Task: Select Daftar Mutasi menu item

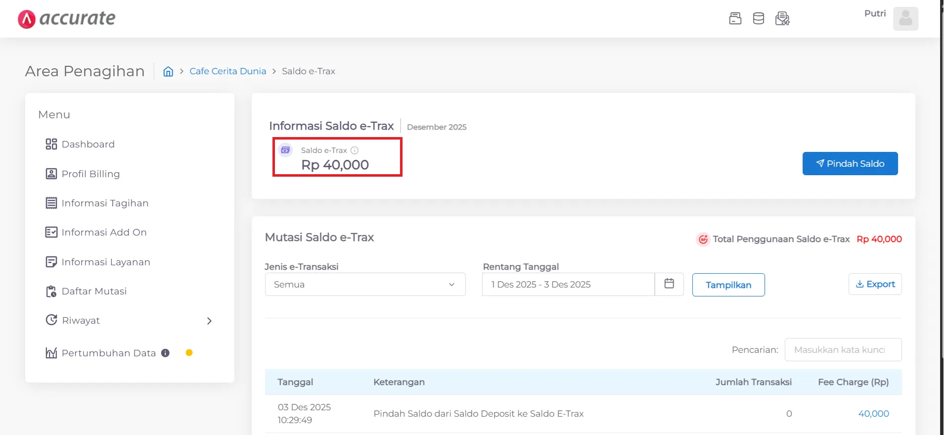Action: (94, 291)
